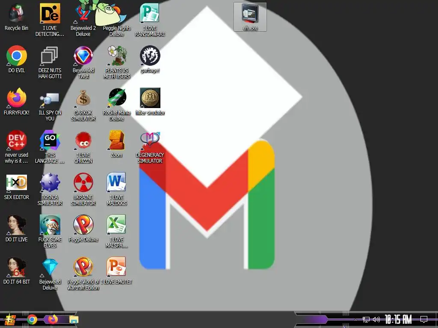Open the Publisher icon labeled 'I LOVE RANSOMWARE'
Image resolution: width=438 pixels, height=328 pixels.
[x=150, y=20]
